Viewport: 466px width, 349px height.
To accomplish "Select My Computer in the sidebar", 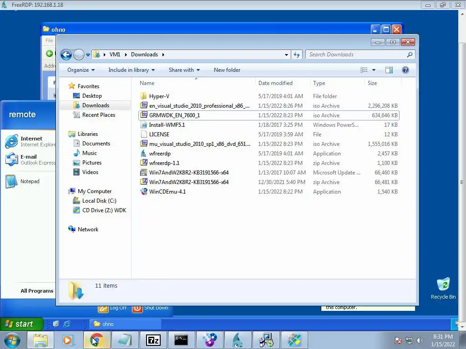I will [95, 191].
